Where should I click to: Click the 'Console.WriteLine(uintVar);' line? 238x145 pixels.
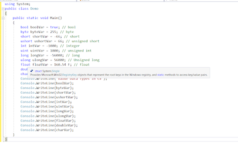pos(47,107)
